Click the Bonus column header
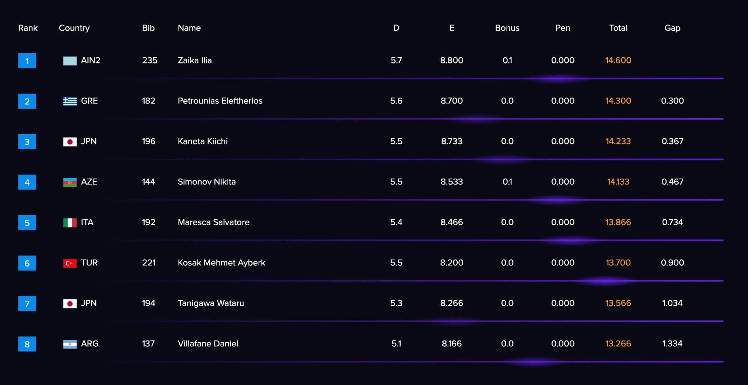Image resolution: width=748 pixels, height=385 pixels. coord(507,28)
